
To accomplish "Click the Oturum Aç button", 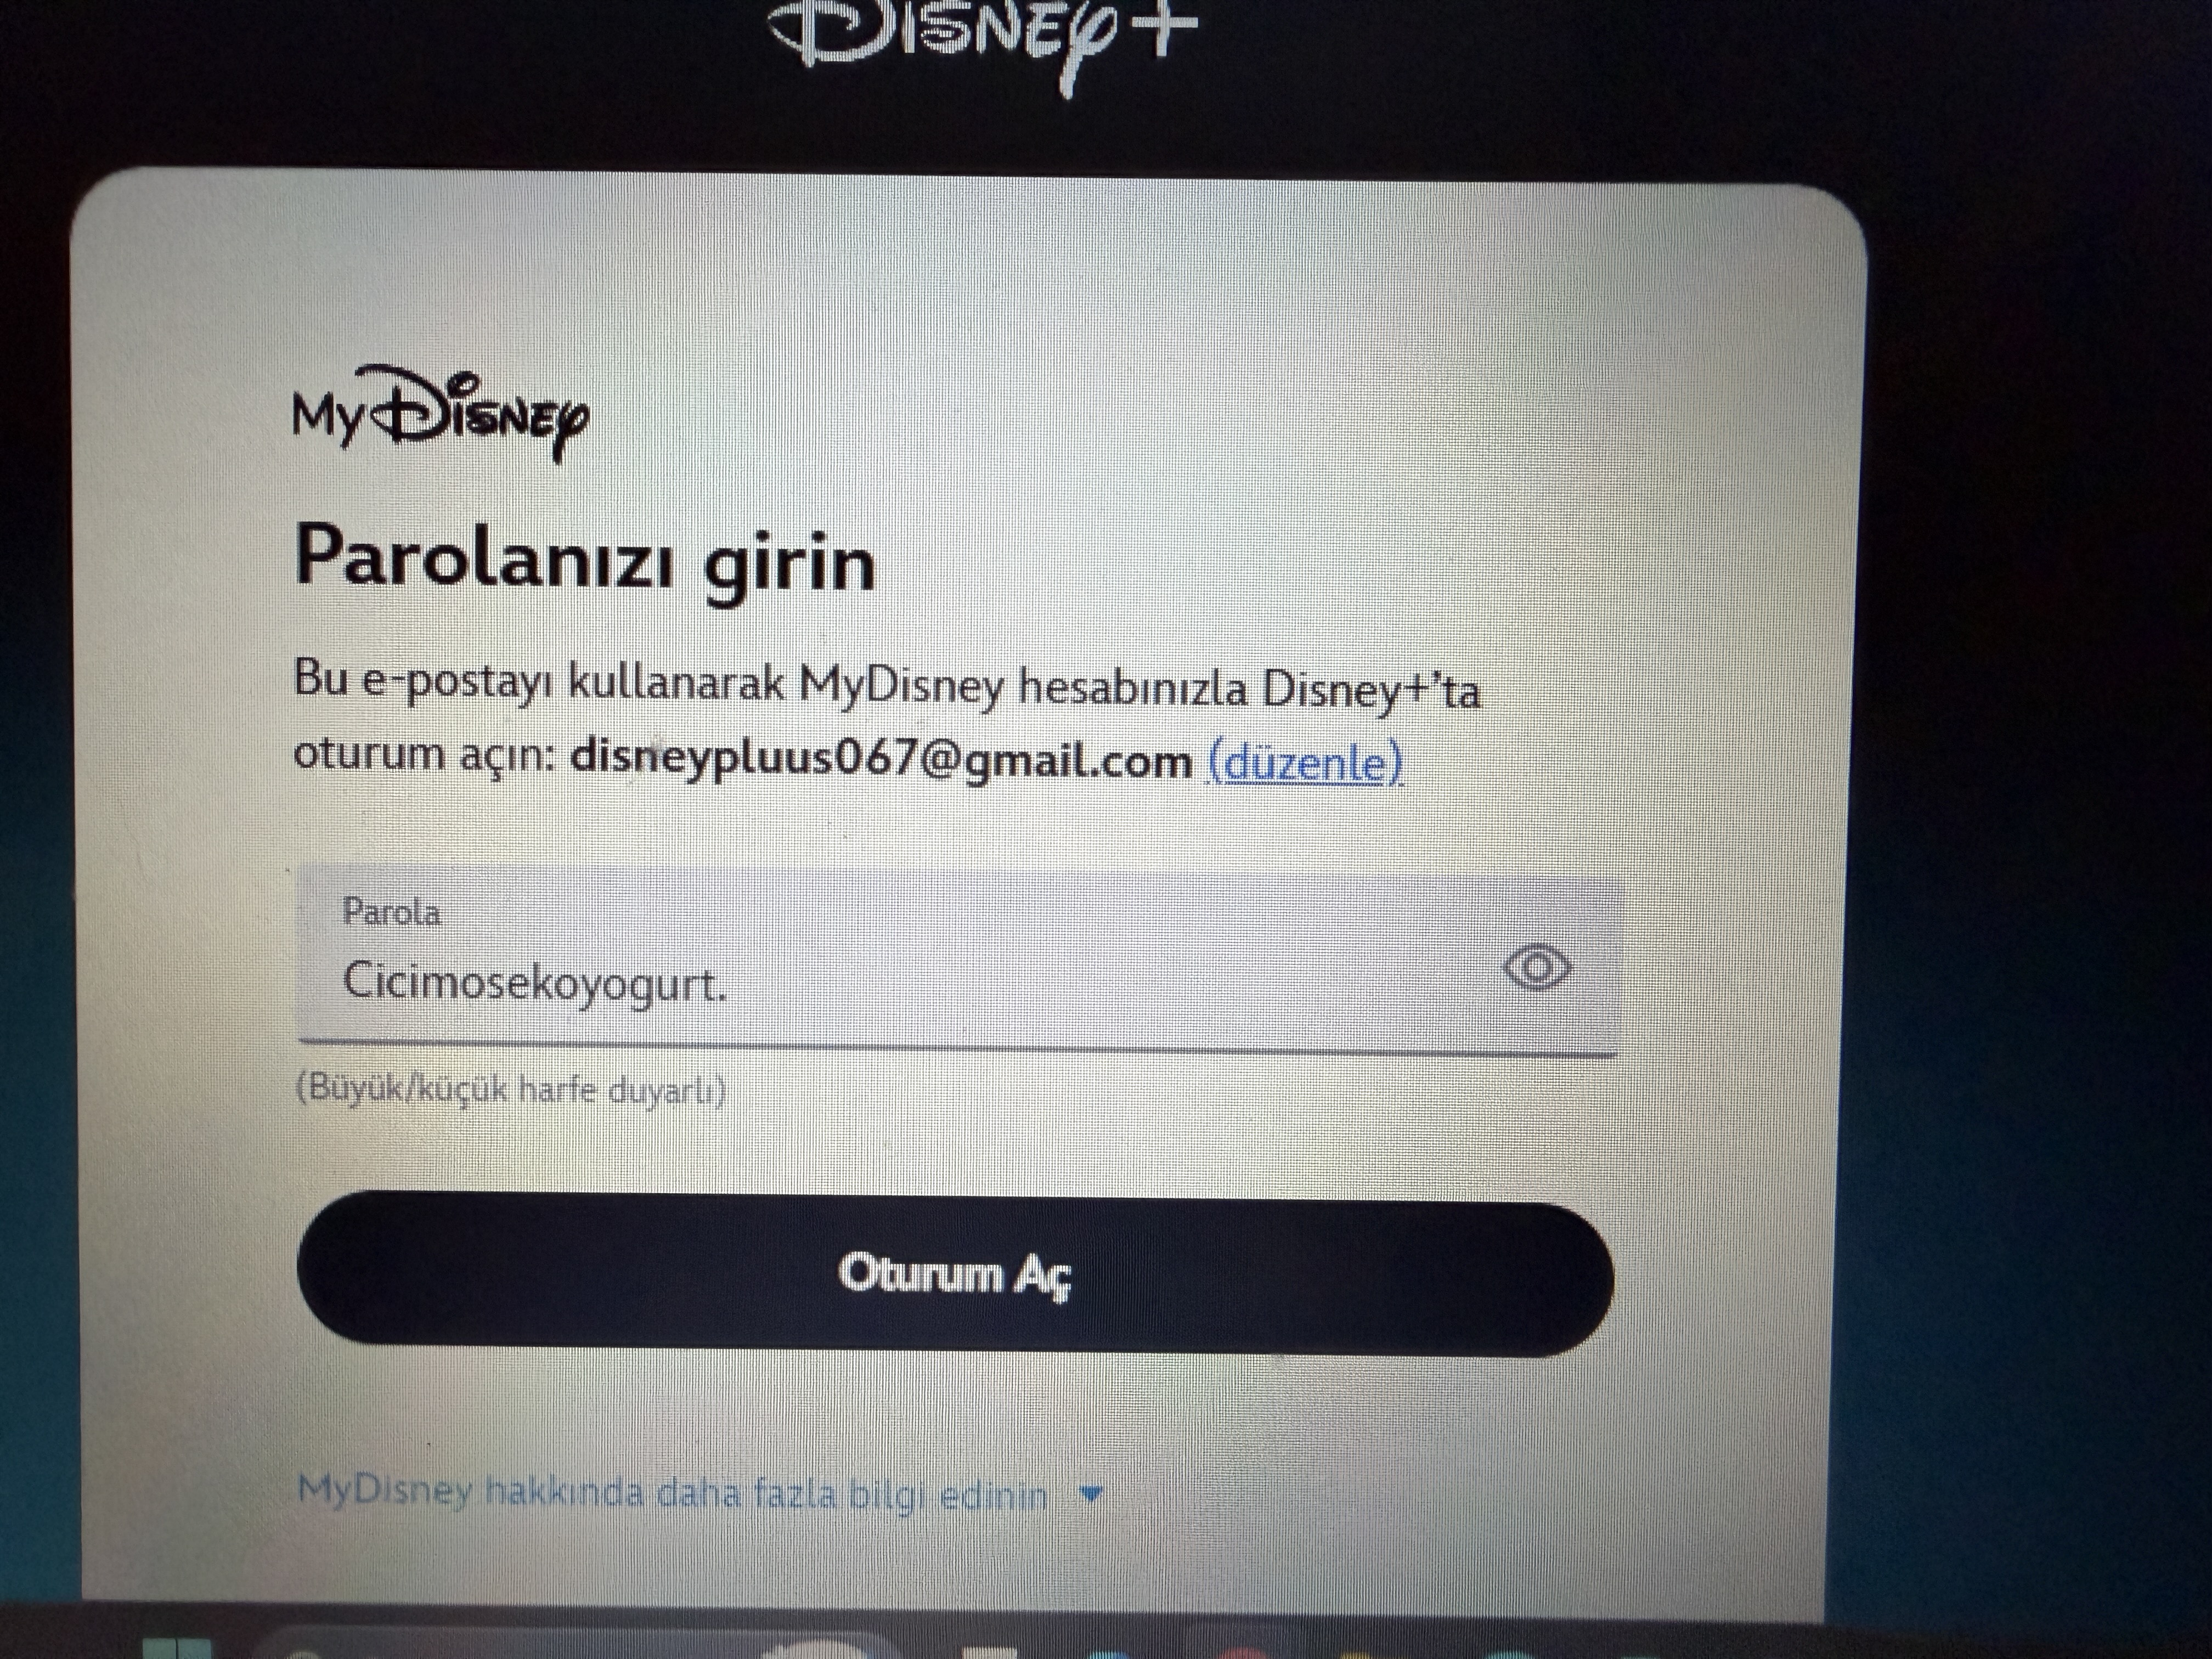I will coord(955,1273).
